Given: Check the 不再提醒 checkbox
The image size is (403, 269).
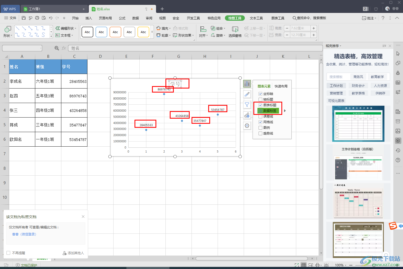Looking at the screenshot, I should pos(8,253).
